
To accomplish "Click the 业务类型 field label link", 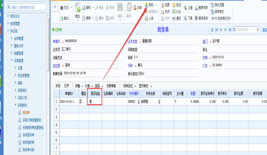I will coord(133,41).
